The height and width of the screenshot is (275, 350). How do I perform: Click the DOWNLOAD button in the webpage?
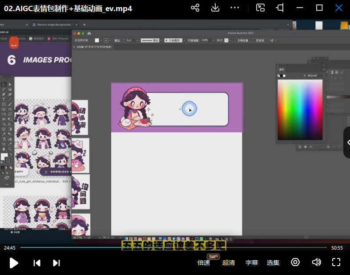pos(56,171)
